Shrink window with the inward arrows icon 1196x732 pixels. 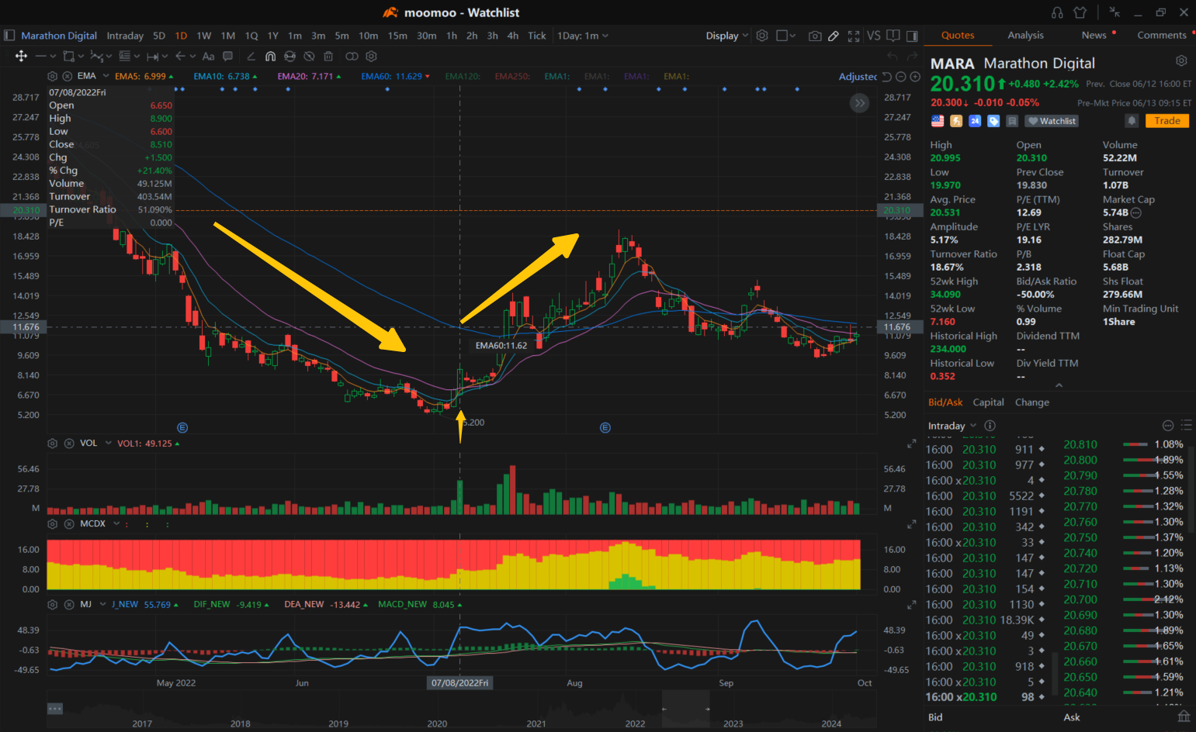tap(1115, 12)
